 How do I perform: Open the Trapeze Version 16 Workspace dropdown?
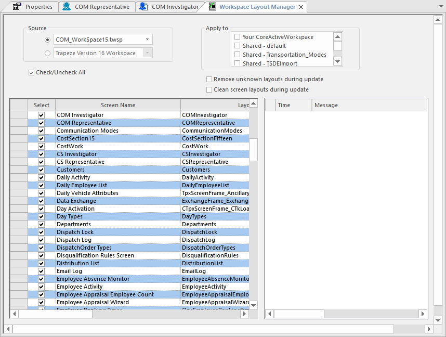pos(148,53)
